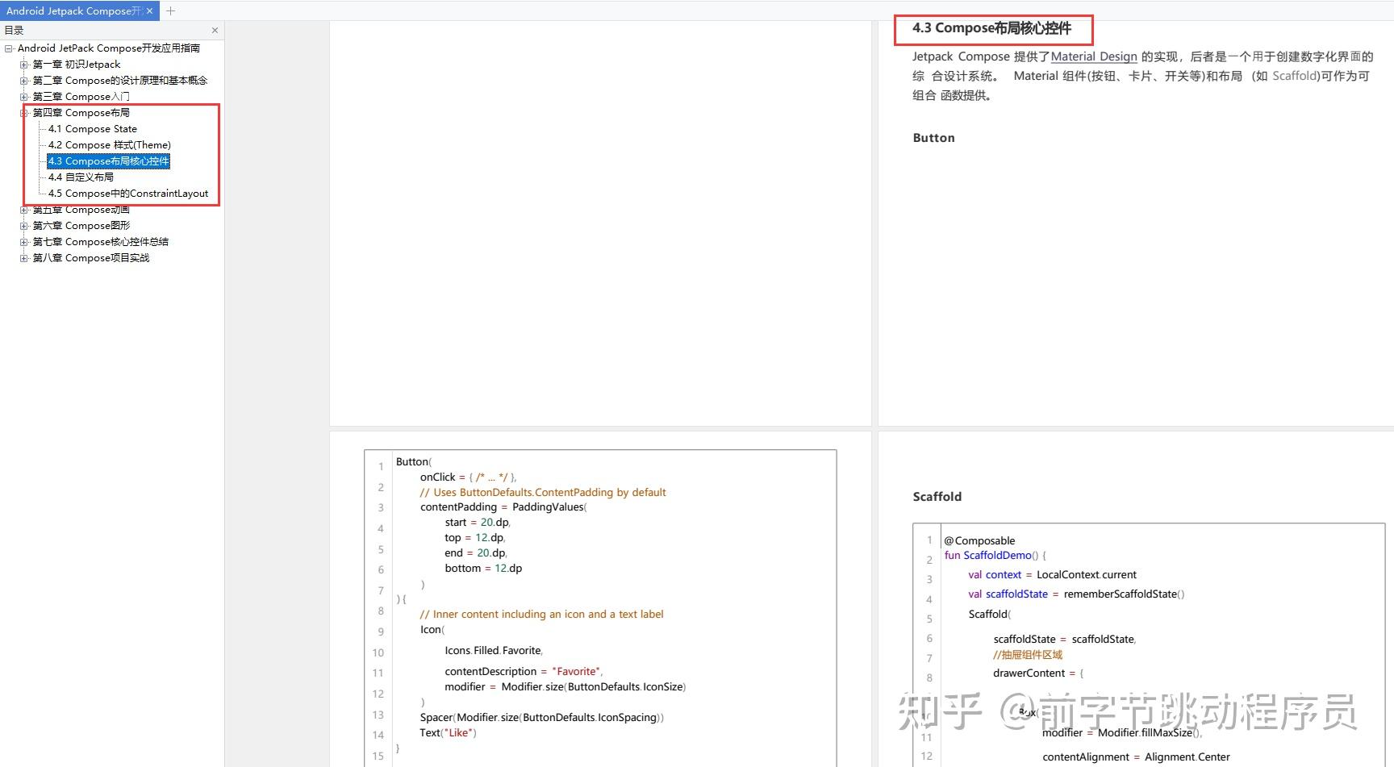The height and width of the screenshot is (767, 1394).
Task: Click the Scaffold reference link in the paragraph
Action: pos(1294,75)
